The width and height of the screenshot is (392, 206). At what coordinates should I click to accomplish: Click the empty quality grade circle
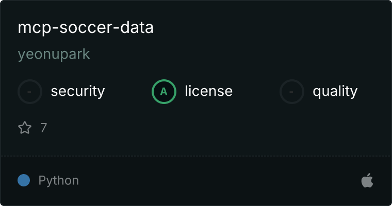click(x=292, y=92)
